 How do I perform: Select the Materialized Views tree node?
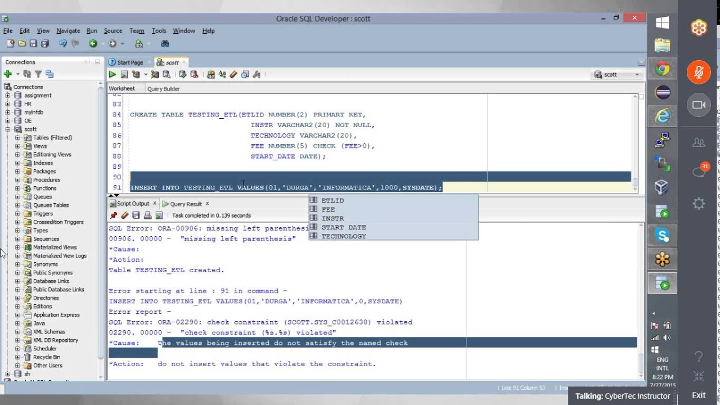[x=55, y=247]
